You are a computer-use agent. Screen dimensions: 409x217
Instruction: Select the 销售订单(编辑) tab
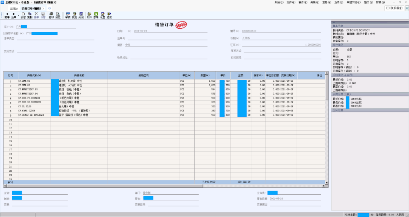[x=31, y=9]
